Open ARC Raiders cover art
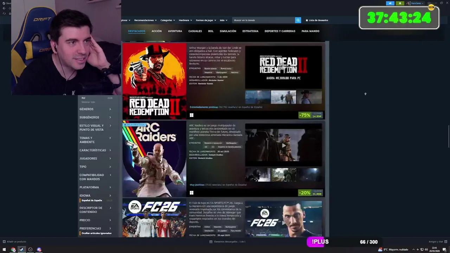 pos(154,159)
